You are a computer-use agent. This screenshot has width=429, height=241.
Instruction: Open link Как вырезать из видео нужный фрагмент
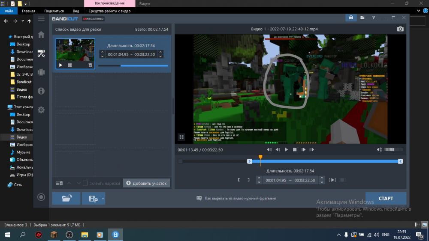click(241, 199)
